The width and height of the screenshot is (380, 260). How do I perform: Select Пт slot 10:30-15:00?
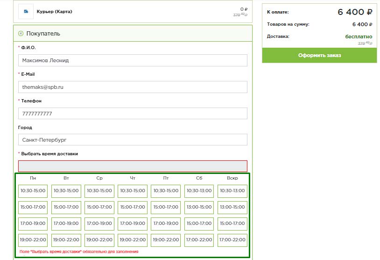click(166, 191)
